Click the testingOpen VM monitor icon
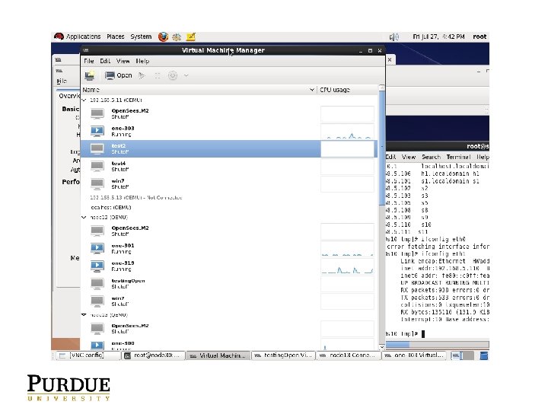The height and width of the screenshot is (411, 548). tap(97, 283)
